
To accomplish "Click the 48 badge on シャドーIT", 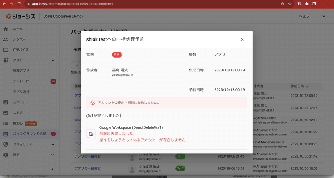I will pyautogui.click(x=53, y=81).
